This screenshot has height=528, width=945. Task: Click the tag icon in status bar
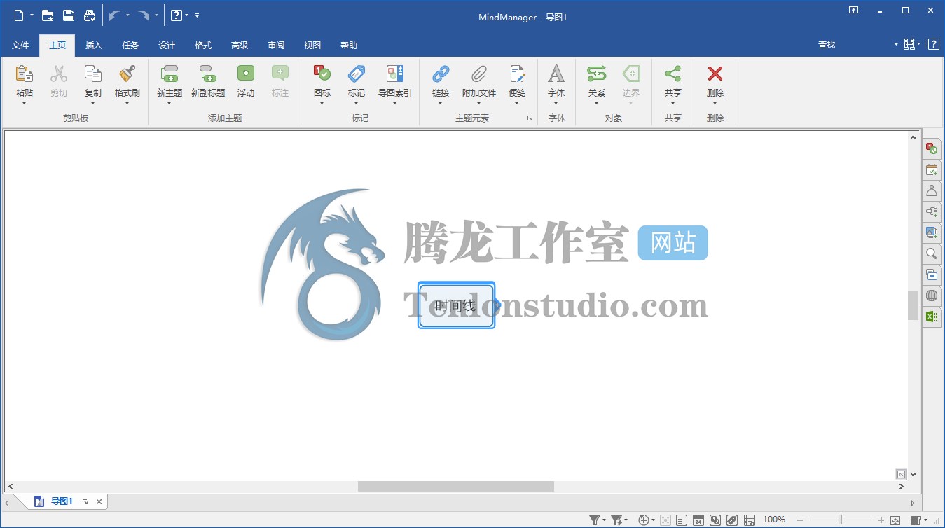(x=732, y=520)
